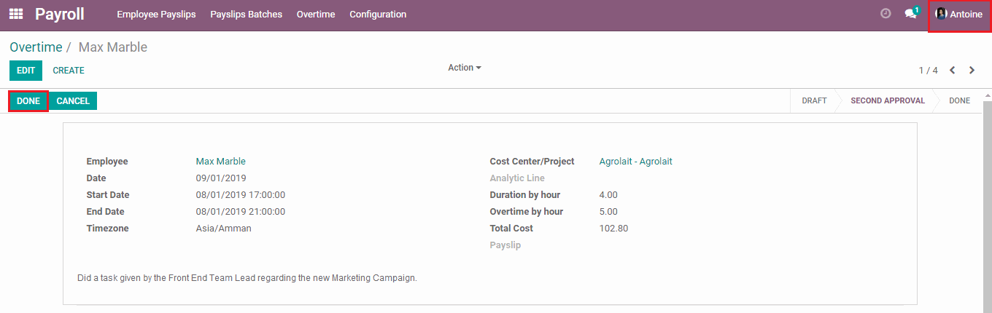Viewport: 992px width, 313px height.
Task: Open the conversations chat bubble icon
Action: (911, 13)
